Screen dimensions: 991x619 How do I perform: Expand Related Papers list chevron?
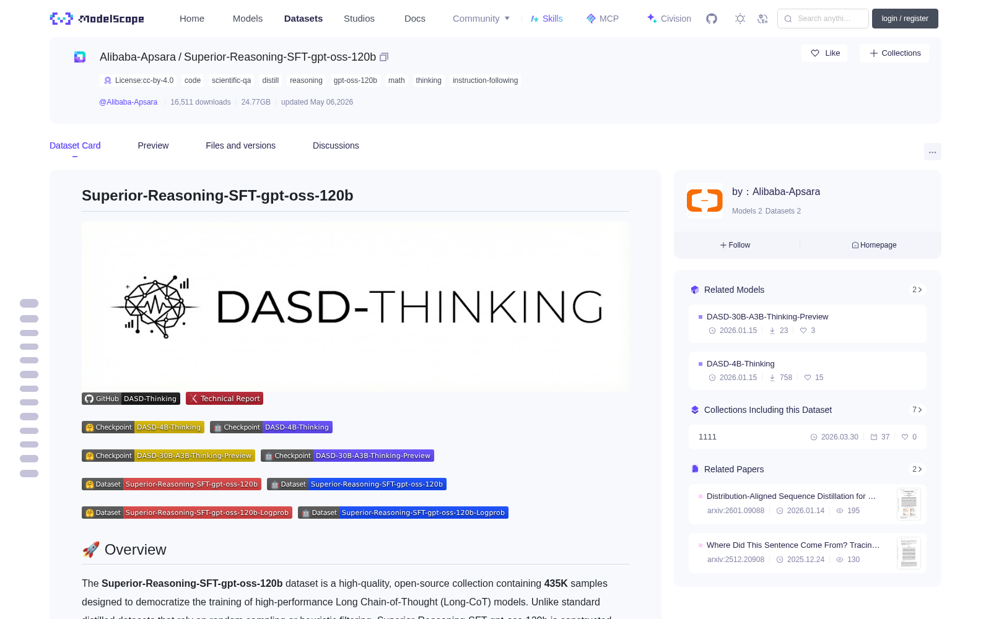[917, 469]
